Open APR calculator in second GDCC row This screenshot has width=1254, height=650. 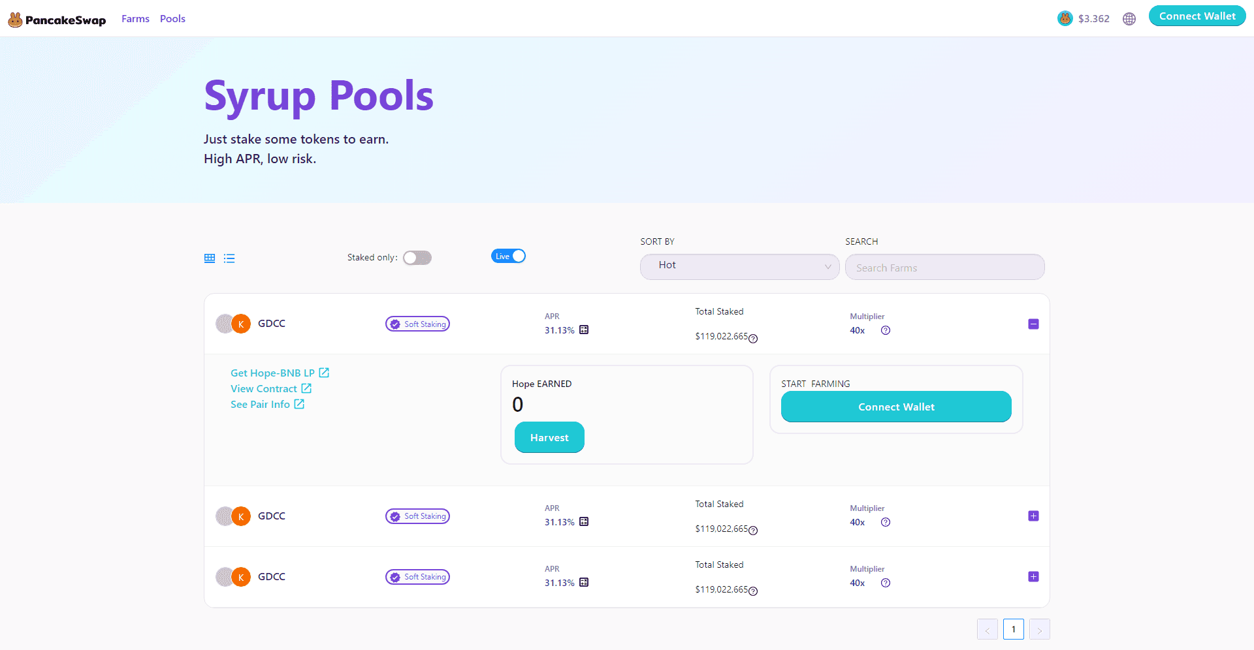(584, 522)
